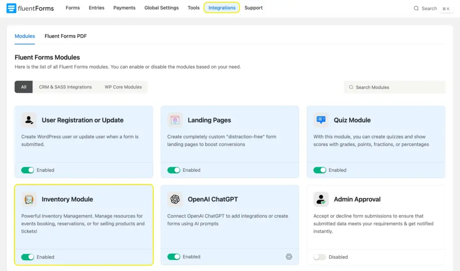Filter by WP Core Modules
Viewport: 460px width, 271px height.
click(x=123, y=87)
